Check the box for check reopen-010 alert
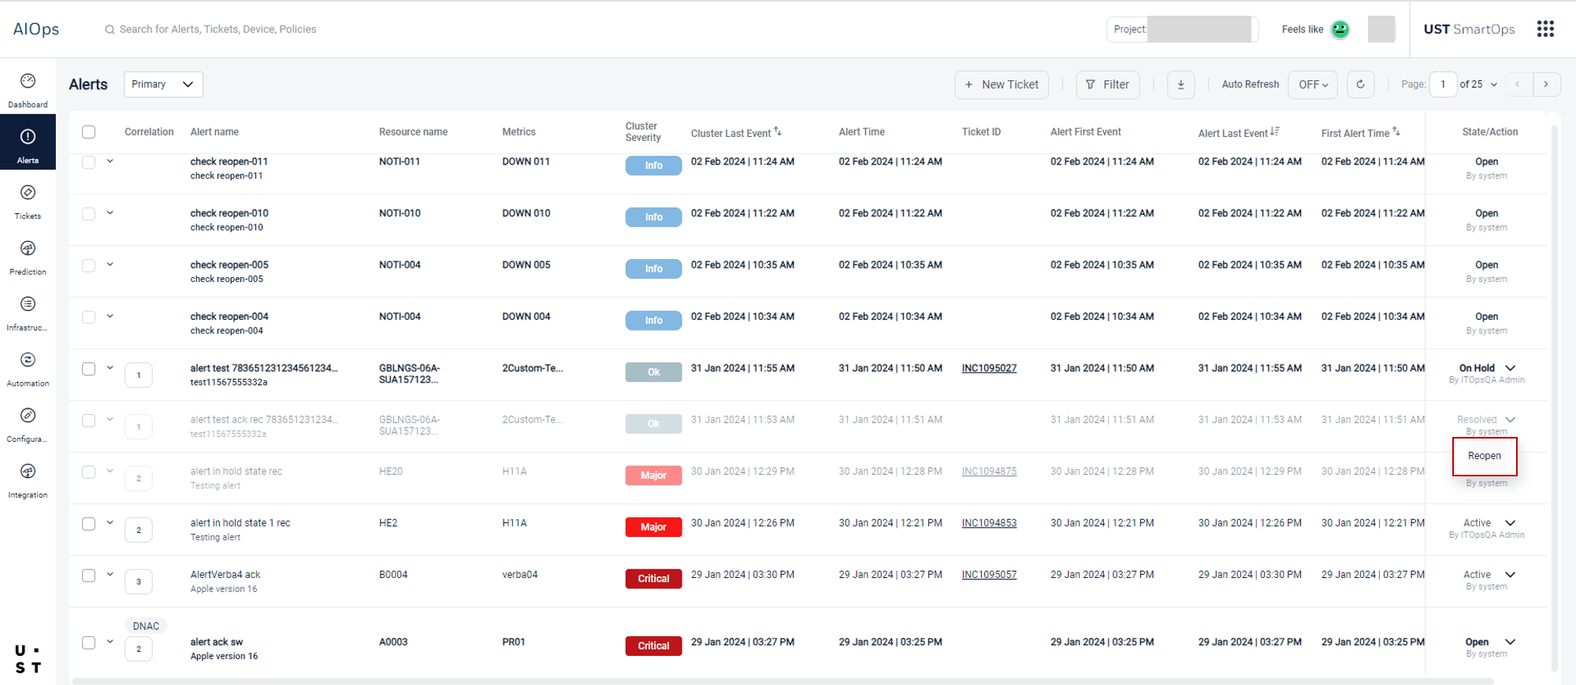The height and width of the screenshot is (685, 1576). (89, 214)
